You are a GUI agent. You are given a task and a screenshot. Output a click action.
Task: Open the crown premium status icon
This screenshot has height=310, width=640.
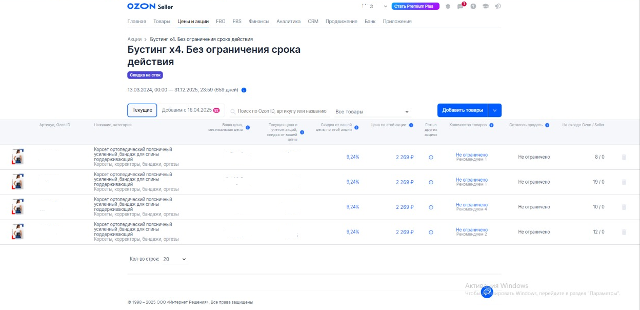(x=449, y=7)
